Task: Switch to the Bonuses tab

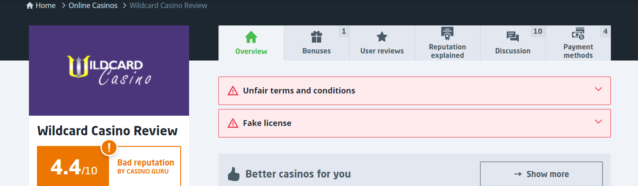Action: click(x=317, y=43)
